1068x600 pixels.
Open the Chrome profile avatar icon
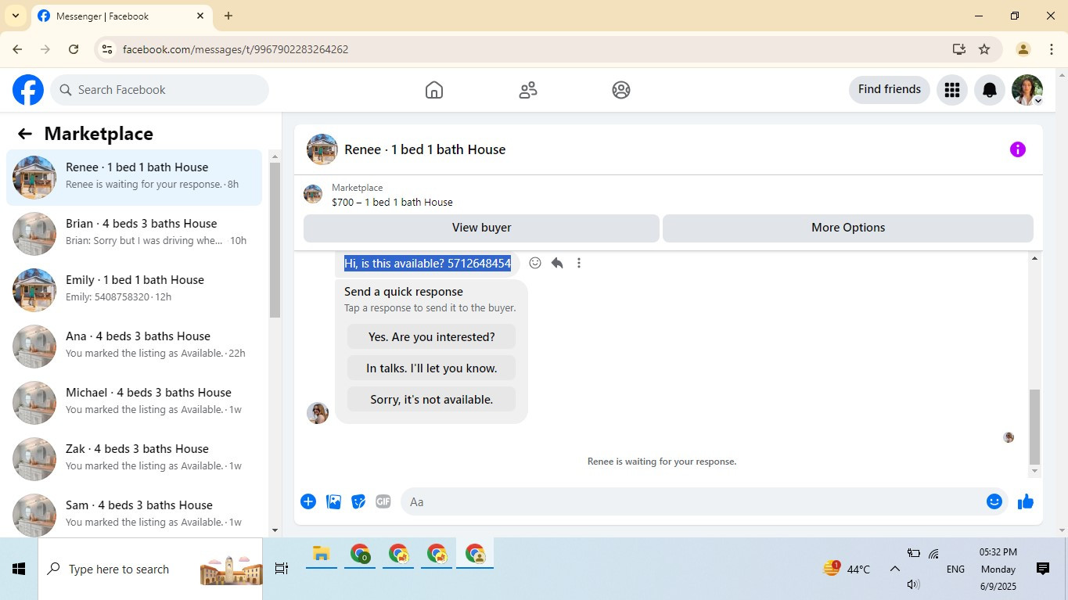click(x=1023, y=49)
